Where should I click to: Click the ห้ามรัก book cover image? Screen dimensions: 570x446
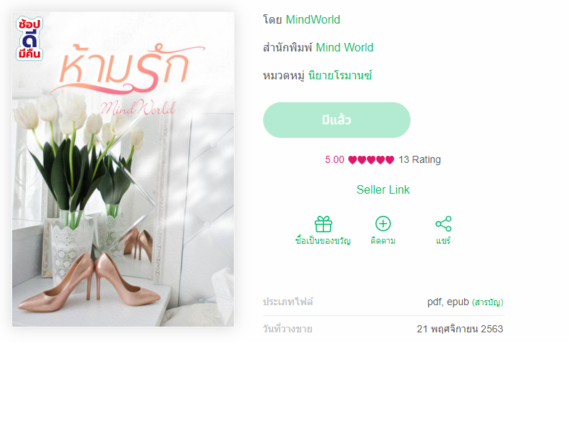coord(123,169)
